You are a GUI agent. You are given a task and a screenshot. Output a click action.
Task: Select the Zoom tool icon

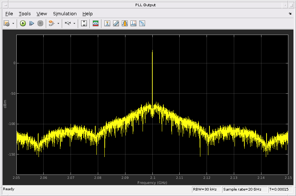click(x=68, y=23)
